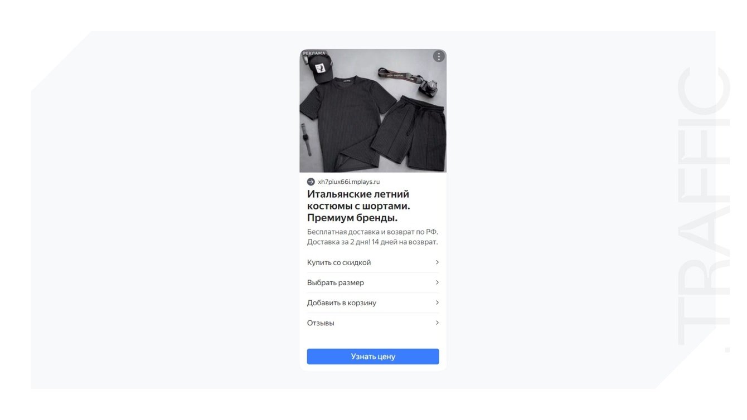This screenshot has height=420, width=747.
Task: Open the Выбрать размер quick link
Action: tap(373, 282)
